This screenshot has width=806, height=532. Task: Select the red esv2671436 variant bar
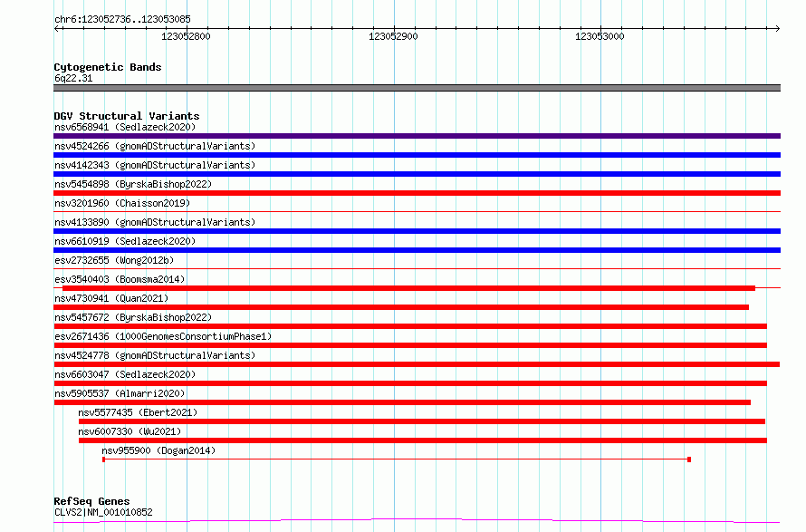[x=410, y=345]
